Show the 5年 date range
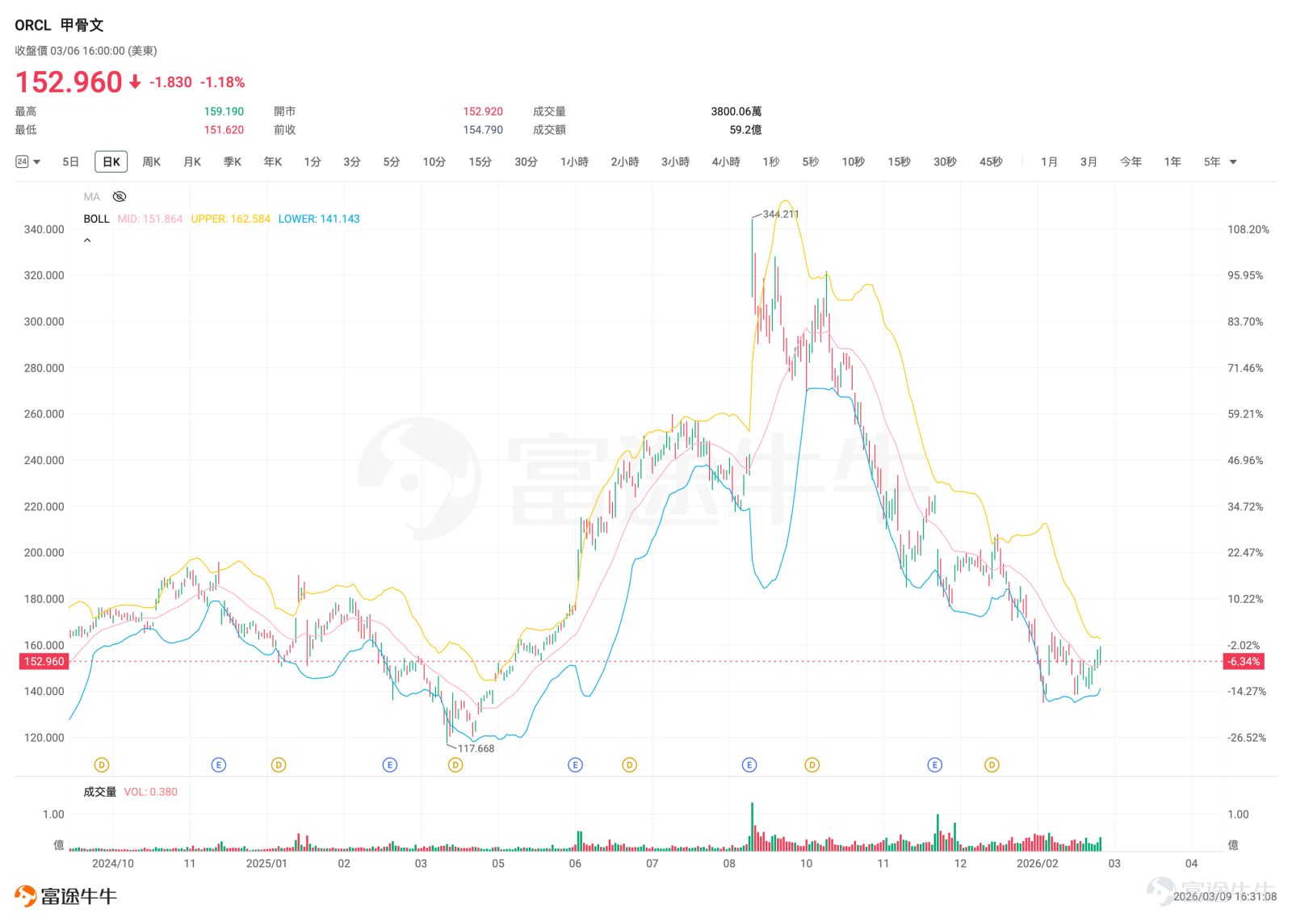This screenshot has height=921, width=1292. coord(1212,162)
